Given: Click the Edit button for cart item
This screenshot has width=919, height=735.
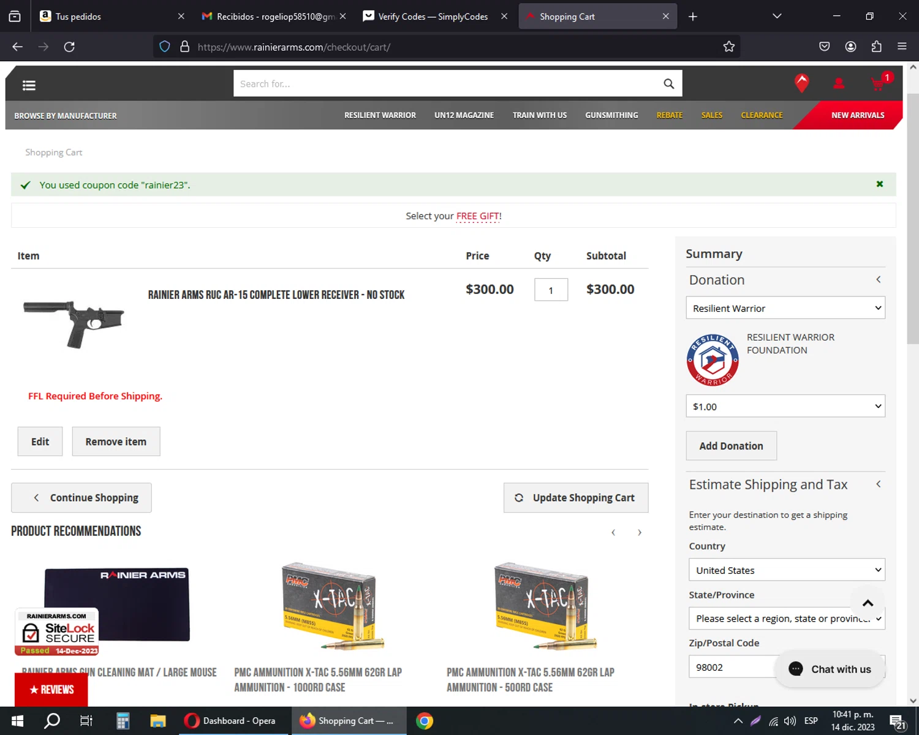Looking at the screenshot, I should (40, 442).
